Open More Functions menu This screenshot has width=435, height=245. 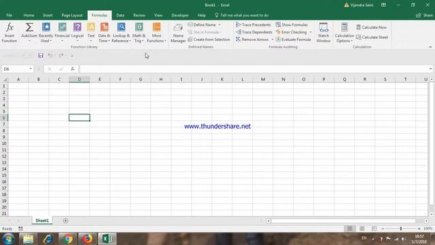[156, 33]
